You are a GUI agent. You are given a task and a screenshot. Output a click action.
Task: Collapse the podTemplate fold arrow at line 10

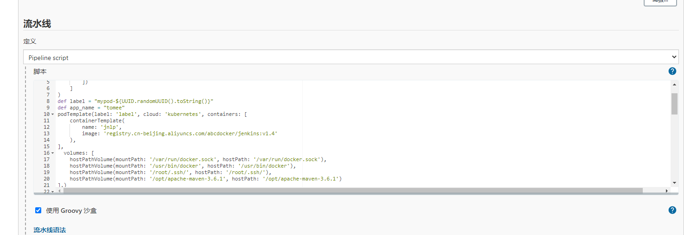pyautogui.click(x=52, y=114)
